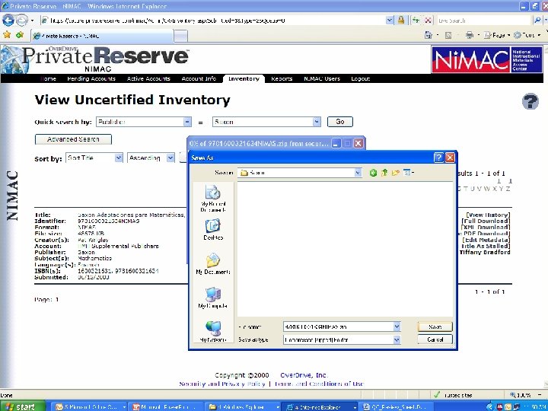Create New Folder in Save As dialog
This screenshot has height=411, width=548.
point(395,172)
